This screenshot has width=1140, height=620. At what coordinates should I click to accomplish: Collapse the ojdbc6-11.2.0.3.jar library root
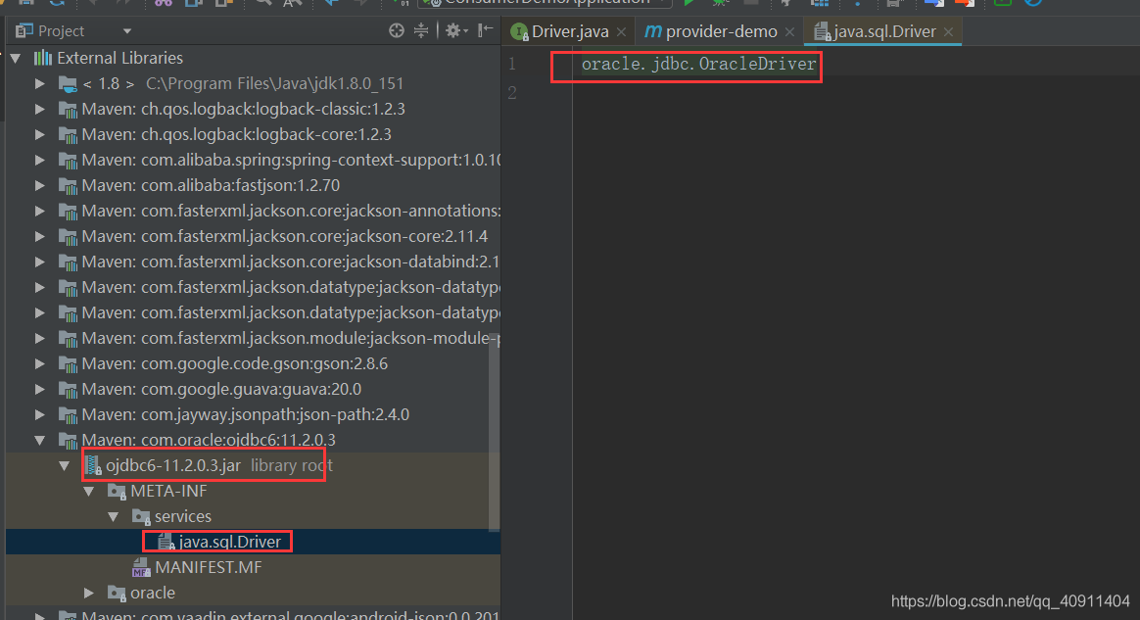(x=64, y=465)
